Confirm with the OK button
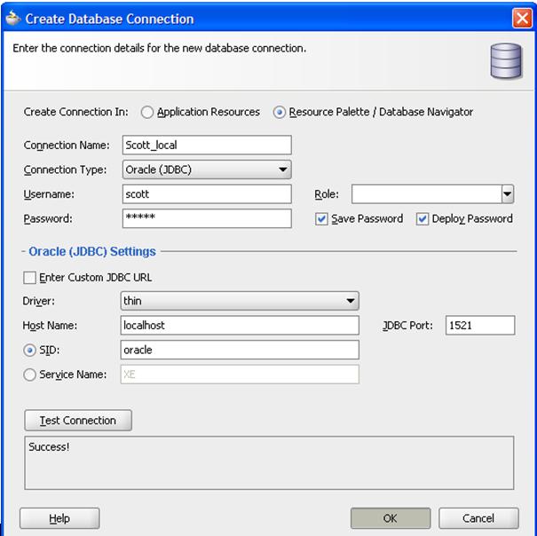 (x=390, y=518)
